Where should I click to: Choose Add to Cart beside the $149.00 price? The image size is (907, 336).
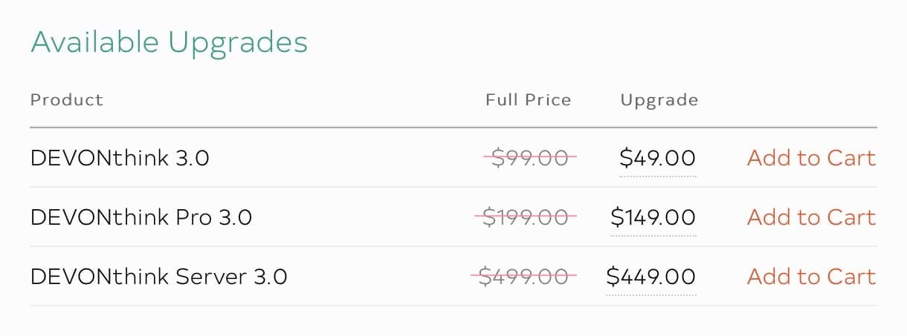pos(811,217)
